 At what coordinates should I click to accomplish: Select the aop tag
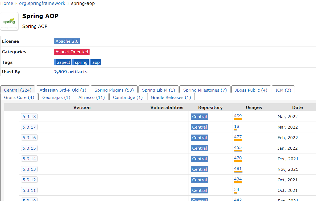coord(95,62)
